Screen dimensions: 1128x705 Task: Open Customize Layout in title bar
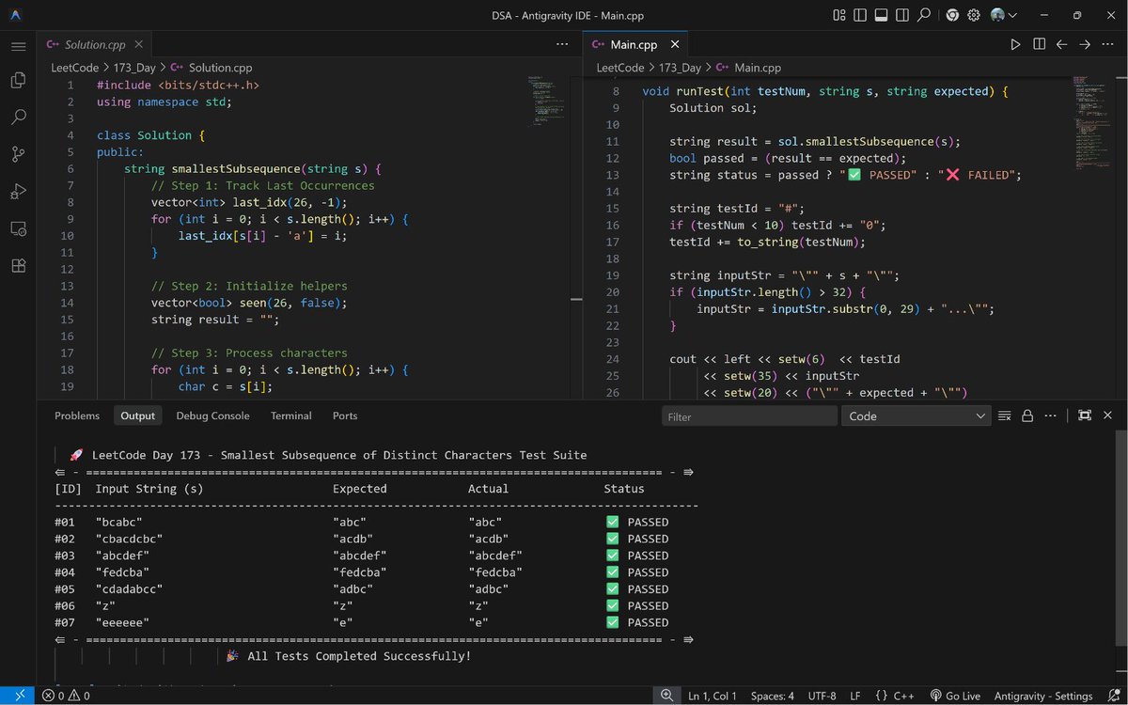838,15
